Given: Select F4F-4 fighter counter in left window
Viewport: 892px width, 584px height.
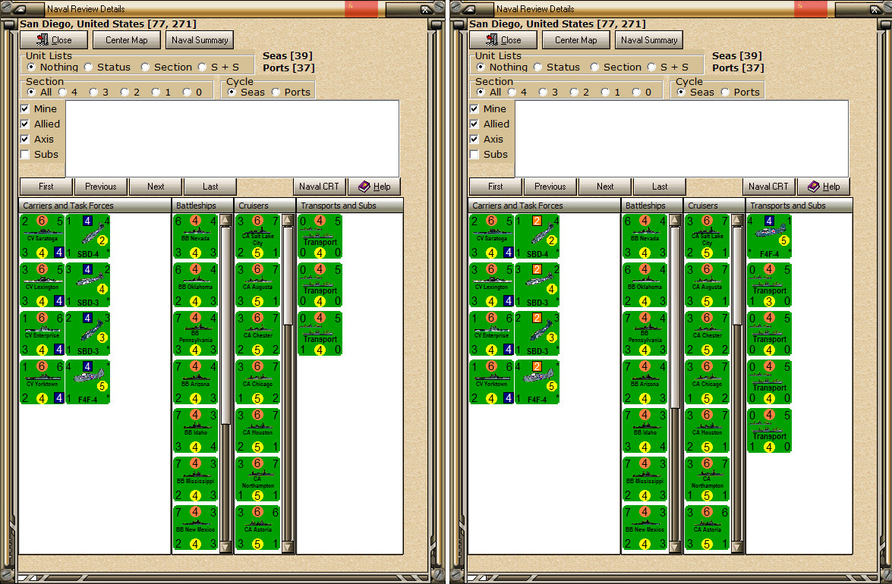Looking at the screenshot, I should [87, 381].
